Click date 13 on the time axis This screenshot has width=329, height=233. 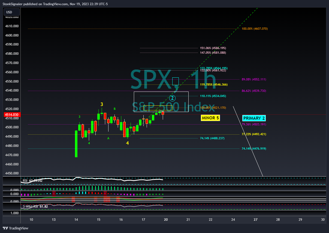(x=54, y=220)
